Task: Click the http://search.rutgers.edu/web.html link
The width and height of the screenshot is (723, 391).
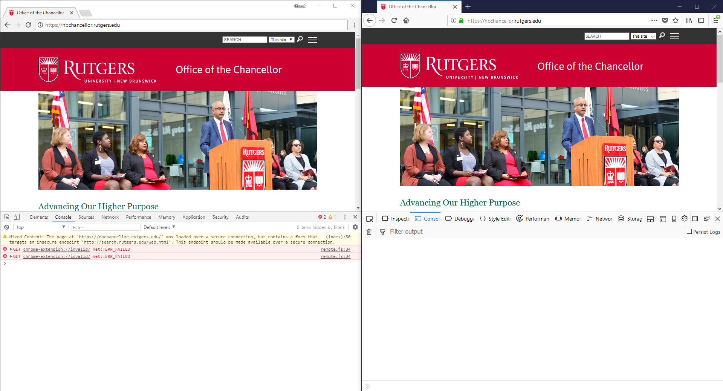Action: (126, 242)
